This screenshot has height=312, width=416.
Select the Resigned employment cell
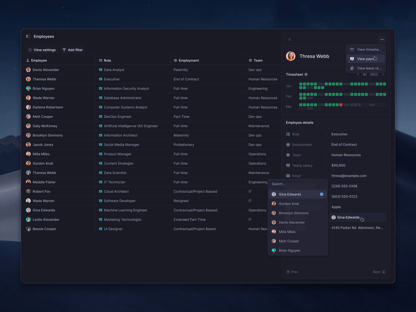tap(208, 201)
